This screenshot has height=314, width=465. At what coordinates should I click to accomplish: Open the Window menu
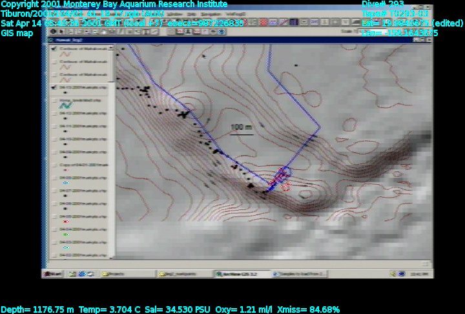coord(175,14)
